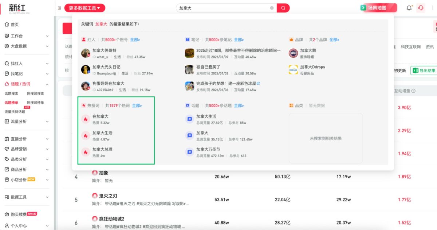The image size is (437, 230).
Task: Click hashtag icon beside 抽象
Action: [95, 173]
